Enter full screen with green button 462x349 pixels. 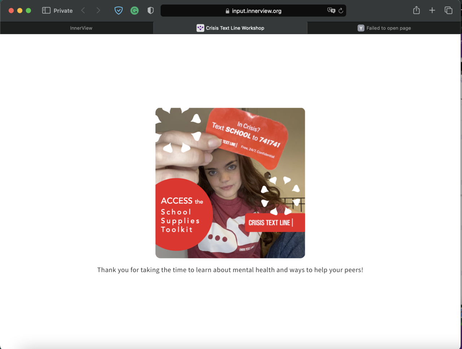coord(29,10)
